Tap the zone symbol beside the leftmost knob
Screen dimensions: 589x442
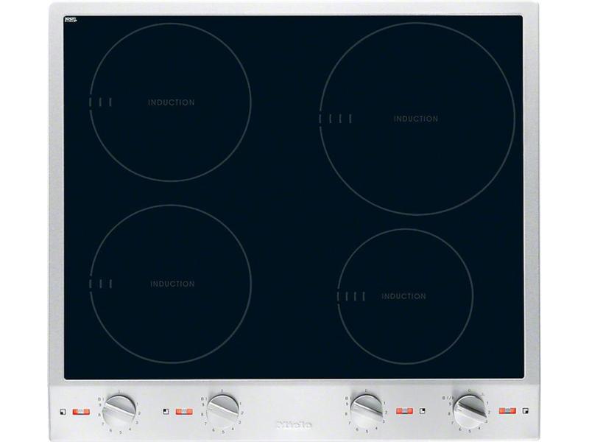pos(63,412)
